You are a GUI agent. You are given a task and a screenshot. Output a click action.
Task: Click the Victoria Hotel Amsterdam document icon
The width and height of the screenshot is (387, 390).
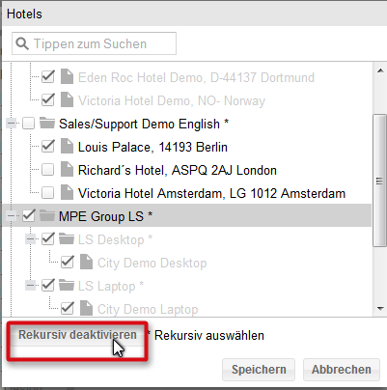(67, 193)
